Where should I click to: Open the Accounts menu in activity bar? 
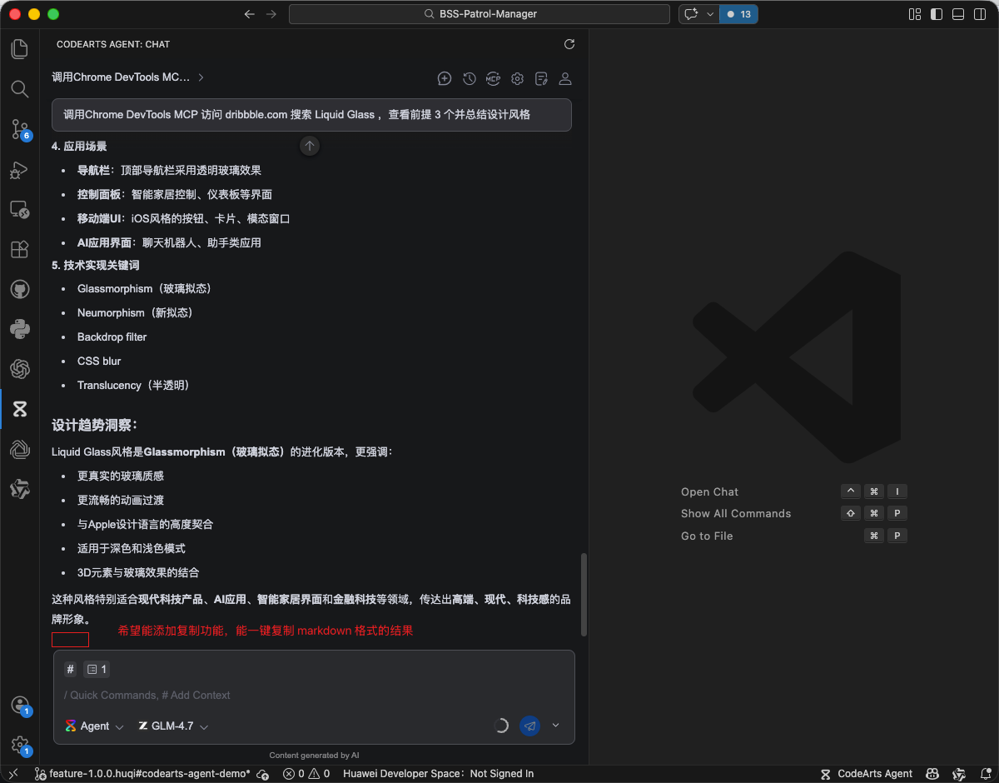click(x=20, y=706)
